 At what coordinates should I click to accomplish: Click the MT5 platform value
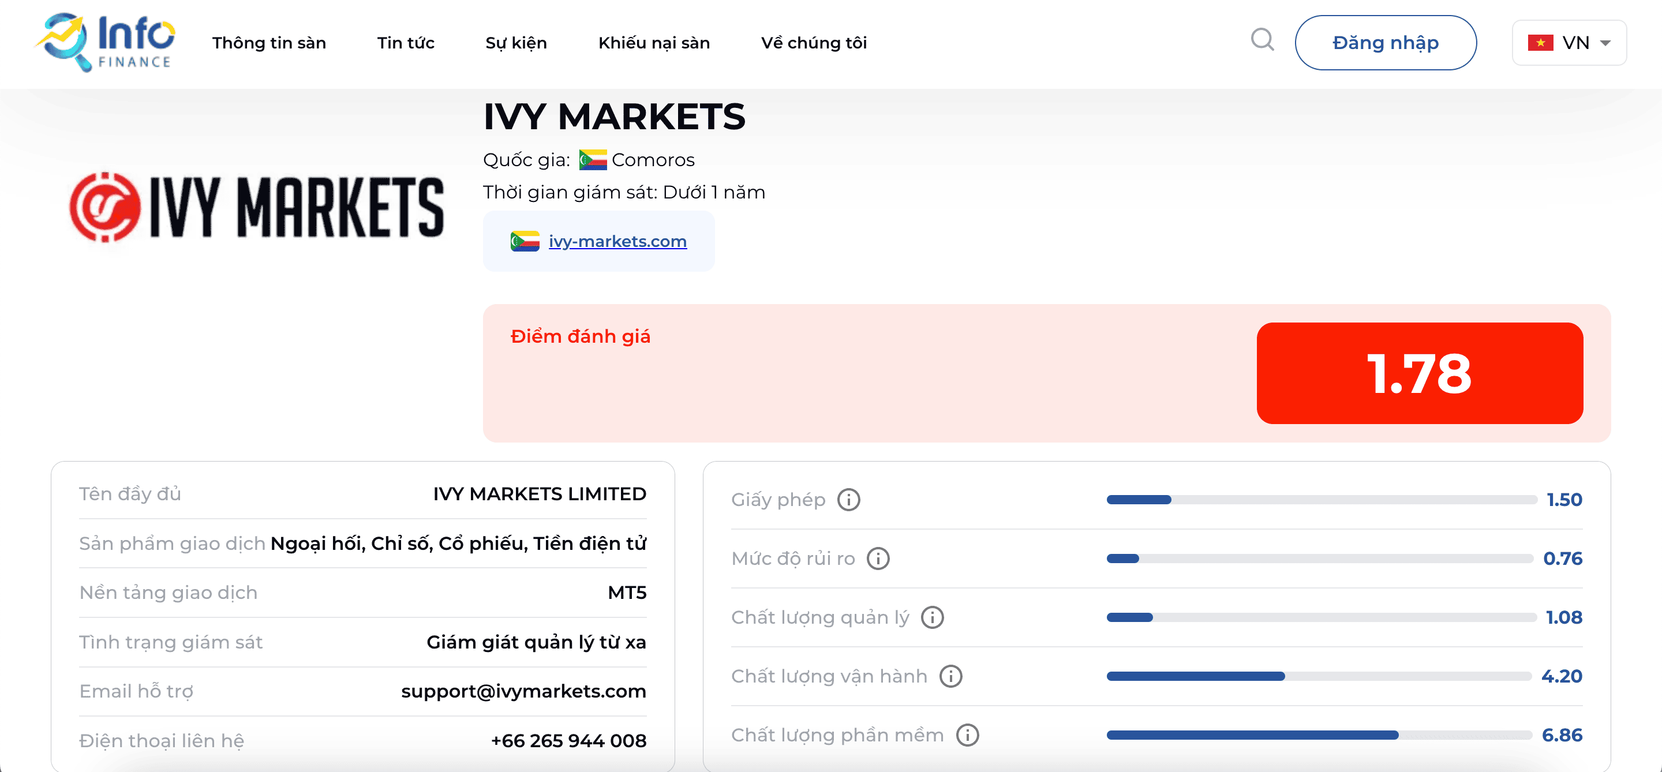pos(627,592)
